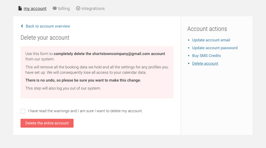This screenshot has width=266, height=148.
Task: Click the circular integrations icon
Action: coord(78,8)
